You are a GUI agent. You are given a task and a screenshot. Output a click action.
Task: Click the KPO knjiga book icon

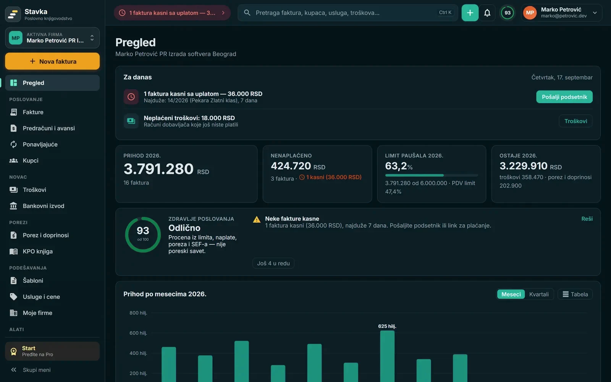click(14, 251)
